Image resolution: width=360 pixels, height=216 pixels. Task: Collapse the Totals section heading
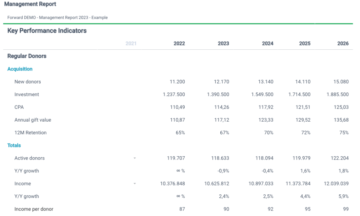point(14,145)
